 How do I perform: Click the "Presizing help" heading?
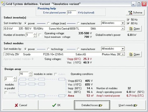47,8
